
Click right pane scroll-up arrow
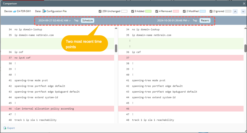[245, 28]
